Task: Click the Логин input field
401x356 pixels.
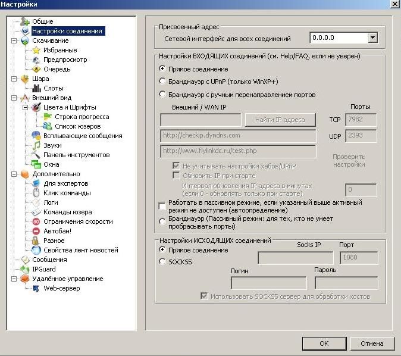Action: [268, 283]
